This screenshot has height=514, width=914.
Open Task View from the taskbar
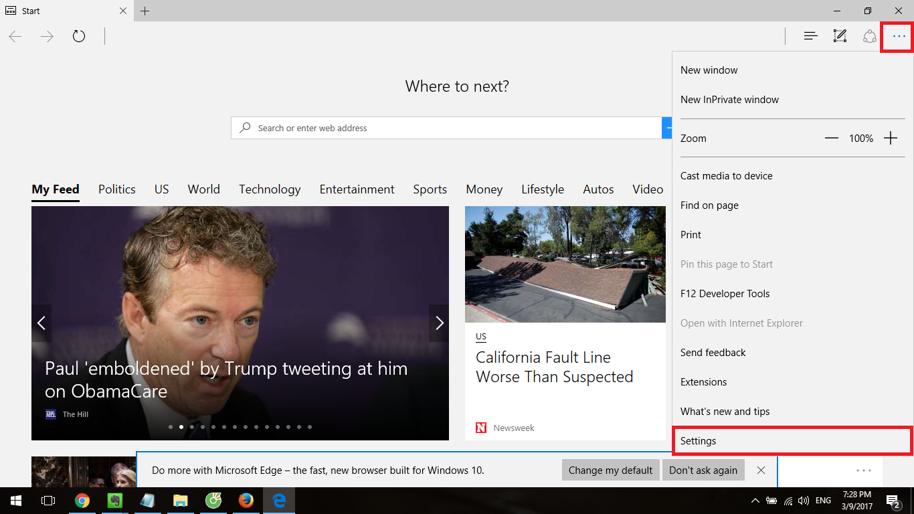tap(48, 501)
